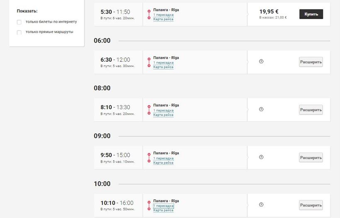Open 'Карта рейса' for the 6:30 trip
This screenshot has height=218, width=340.
[163, 67]
